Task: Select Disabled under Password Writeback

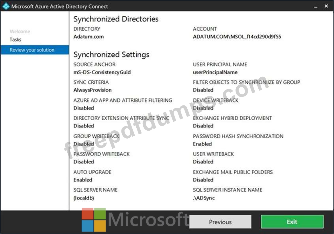Action: (x=84, y=162)
